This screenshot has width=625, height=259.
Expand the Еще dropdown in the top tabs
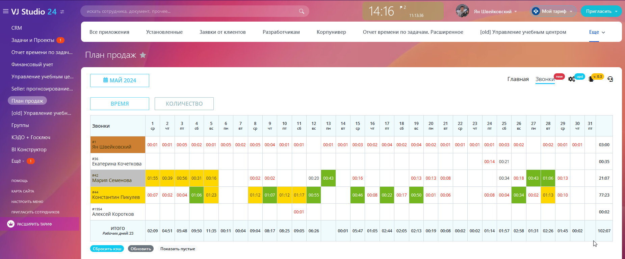point(597,32)
